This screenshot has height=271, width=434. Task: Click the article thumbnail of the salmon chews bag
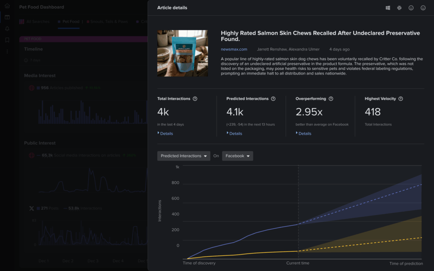point(182,53)
